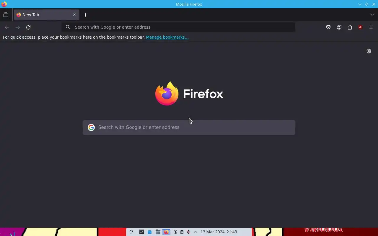The width and height of the screenshot is (378, 236).
Task: Open the clipboard tray icon
Action: 182,232
